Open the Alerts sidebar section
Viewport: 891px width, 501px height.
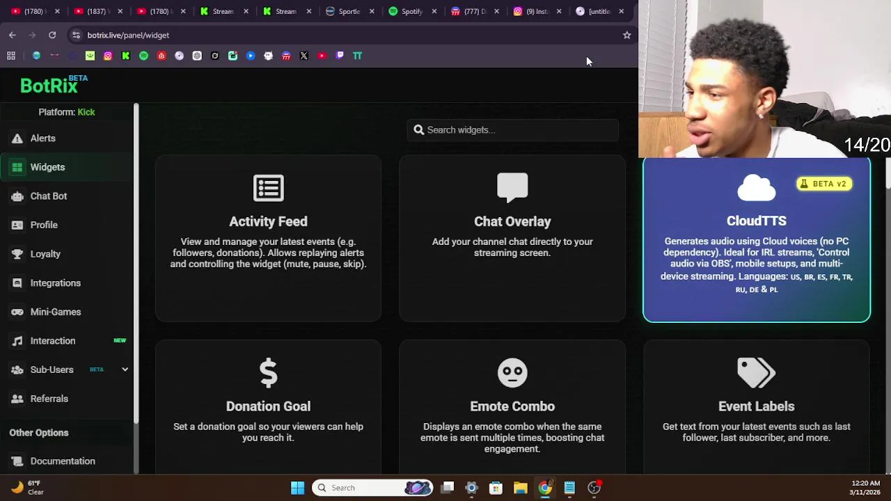click(68, 138)
